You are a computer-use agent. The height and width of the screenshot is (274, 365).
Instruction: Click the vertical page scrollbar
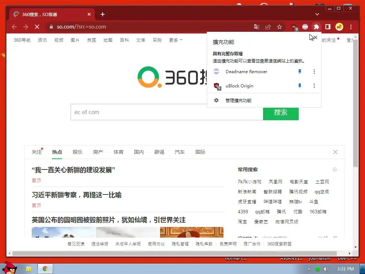(355, 102)
